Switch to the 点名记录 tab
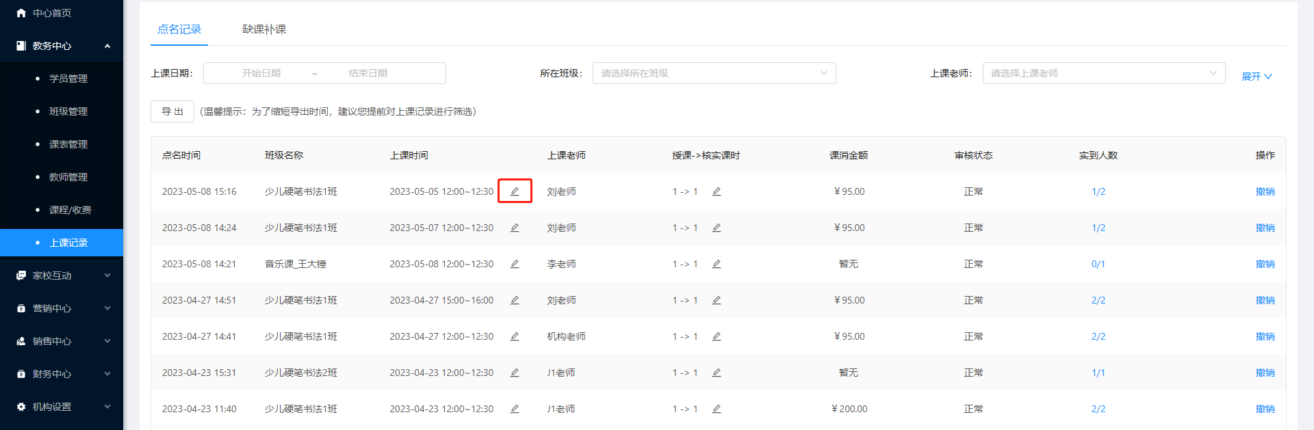Viewport: 1314px width, 430px height. click(x=179, y=29)
